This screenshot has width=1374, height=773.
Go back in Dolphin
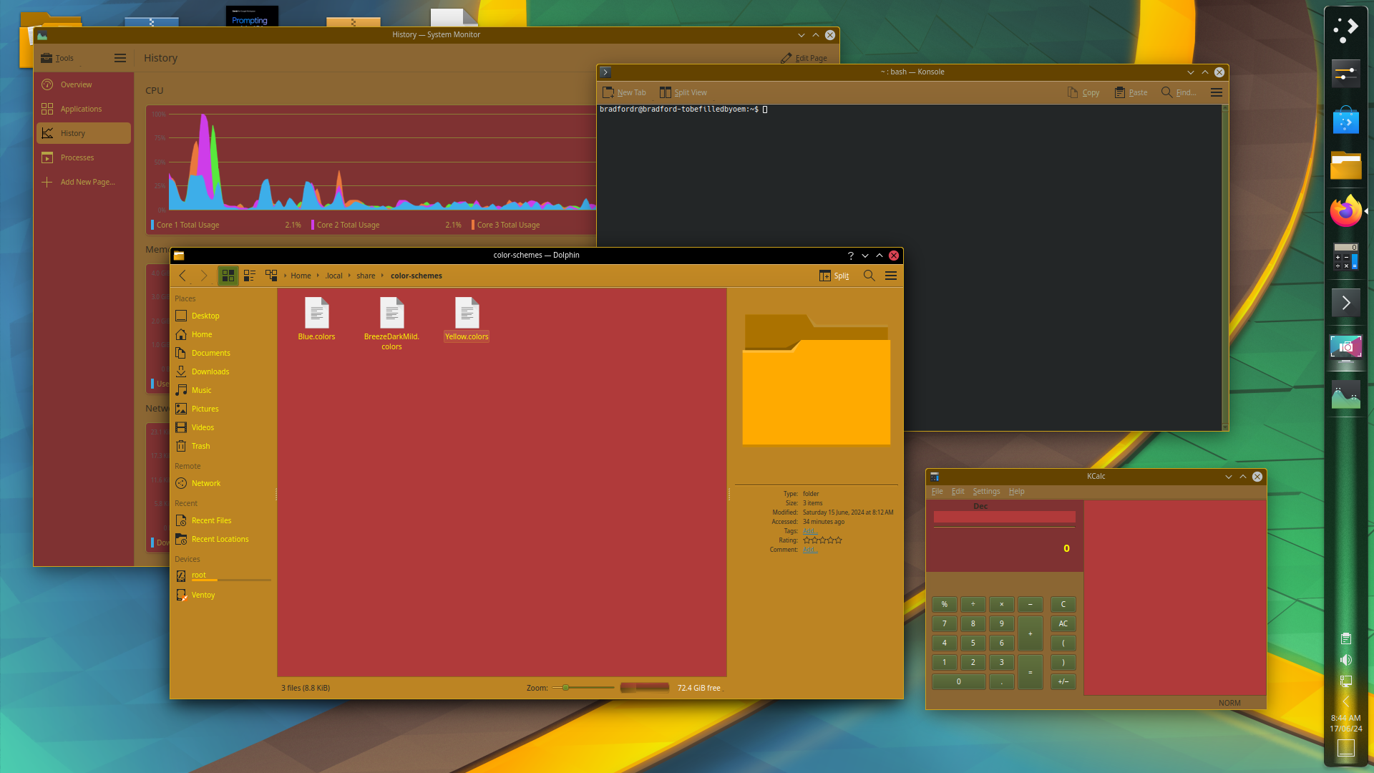tap(182, 276)
